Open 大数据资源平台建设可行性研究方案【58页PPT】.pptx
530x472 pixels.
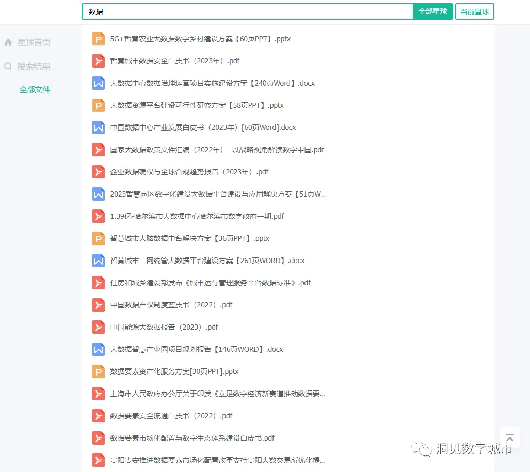click(197, 105)
